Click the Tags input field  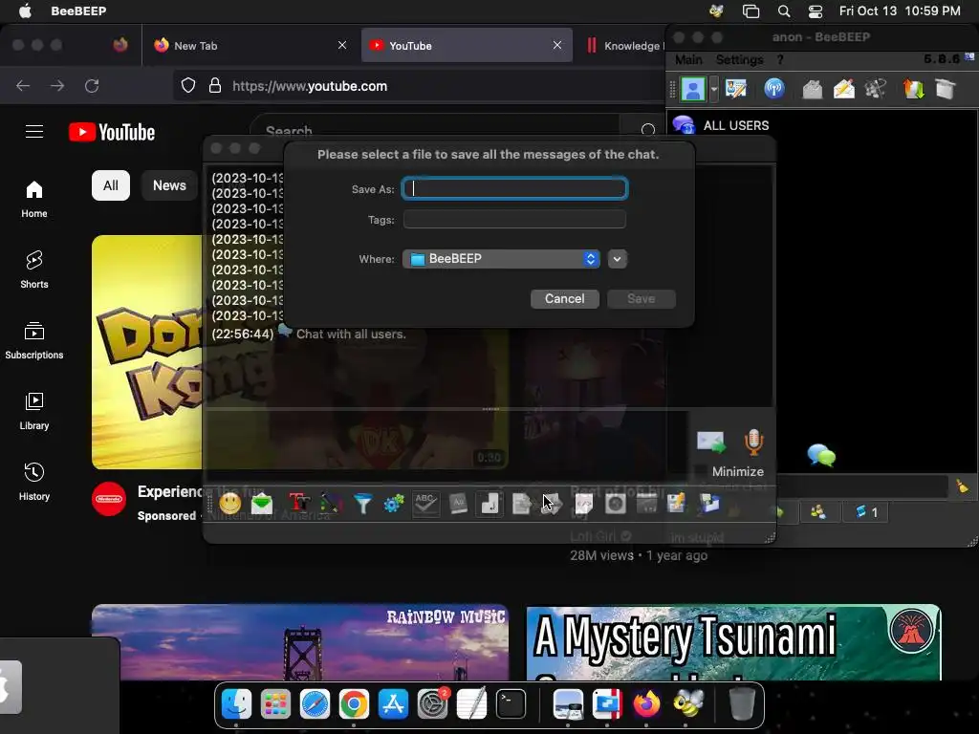click(x=514, y=219)
